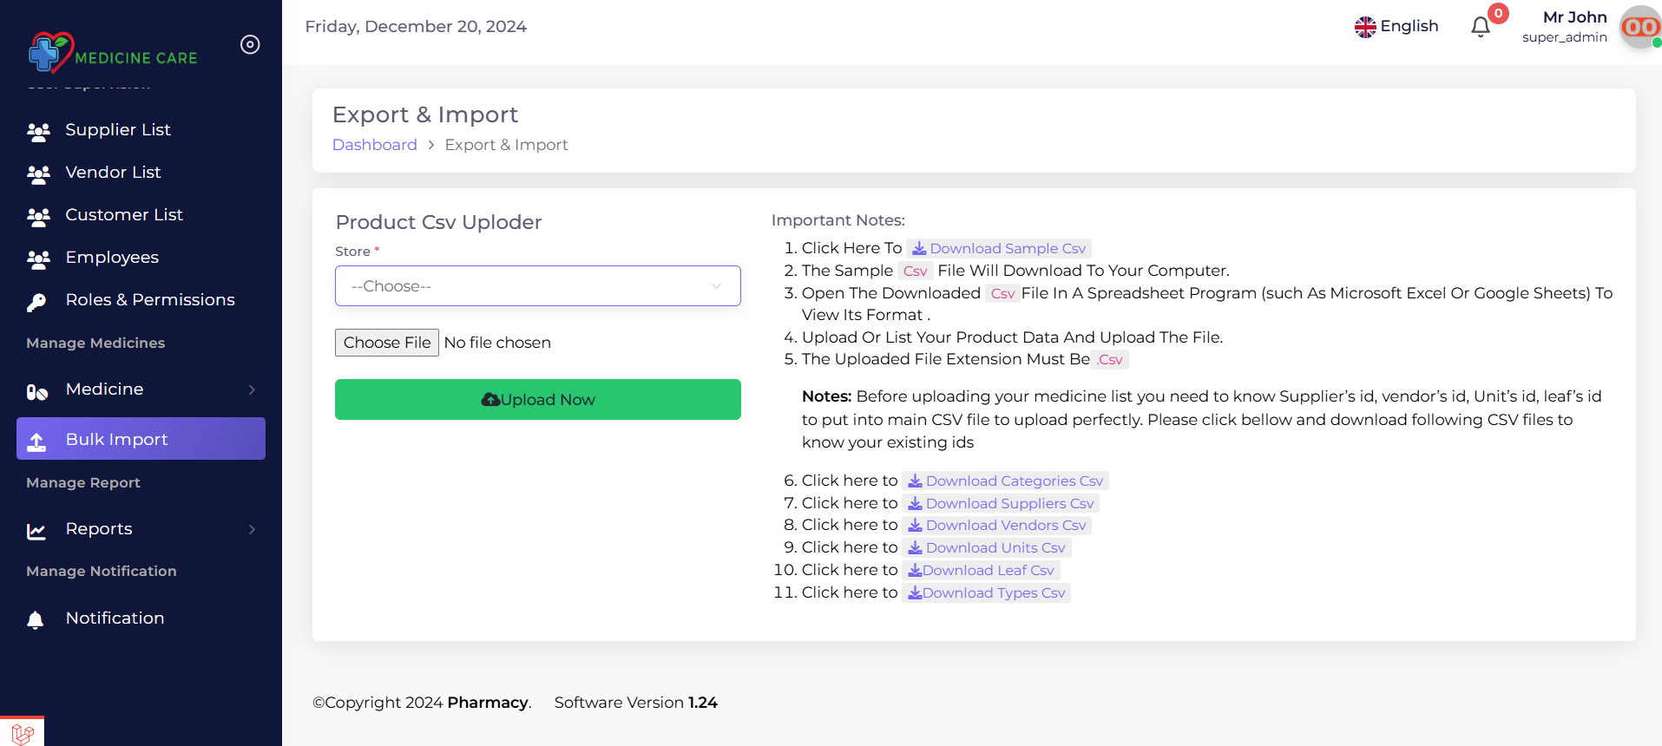Click the Laravel debug icon at bottom-left

(x=23, y=733)
